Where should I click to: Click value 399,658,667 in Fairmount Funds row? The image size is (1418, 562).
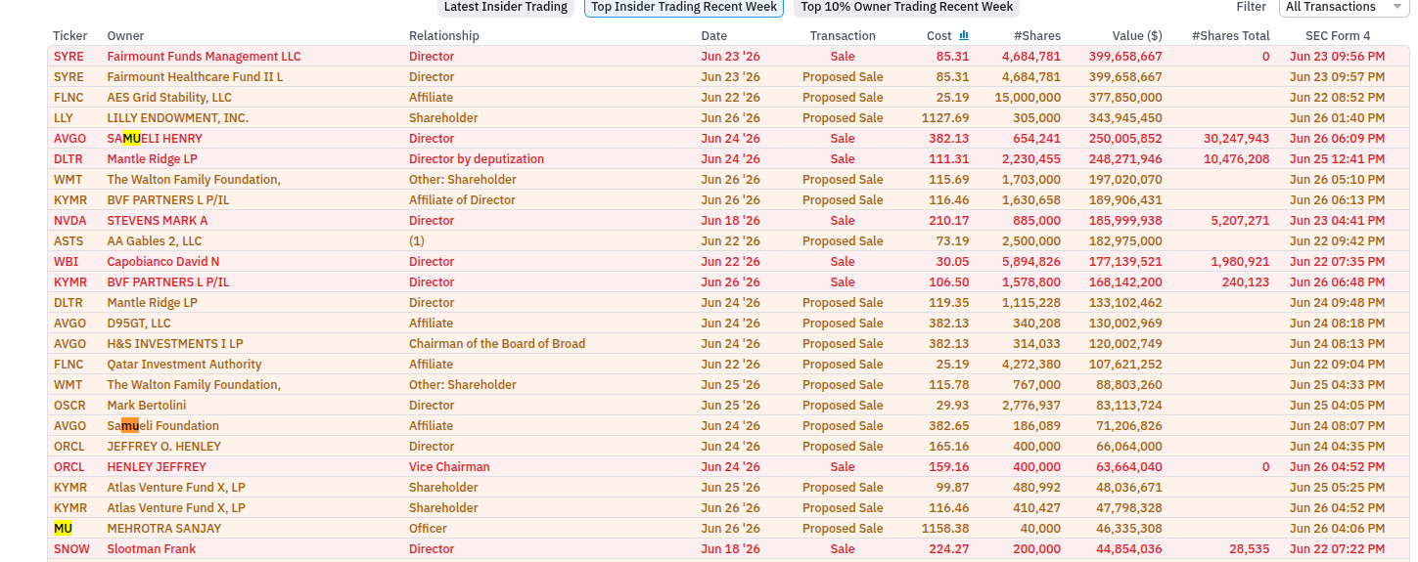[1125, 56]
